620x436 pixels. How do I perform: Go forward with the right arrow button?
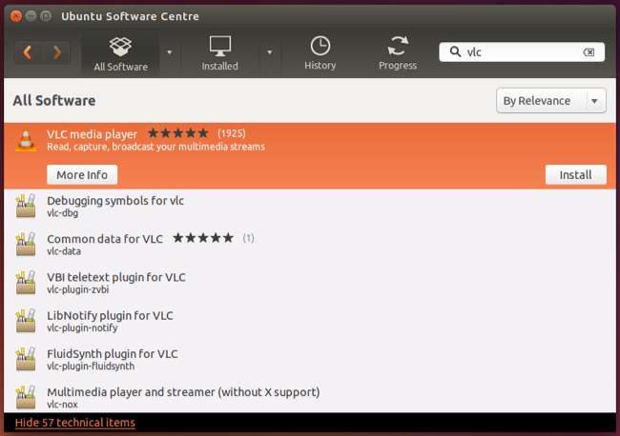coord(56,52)
